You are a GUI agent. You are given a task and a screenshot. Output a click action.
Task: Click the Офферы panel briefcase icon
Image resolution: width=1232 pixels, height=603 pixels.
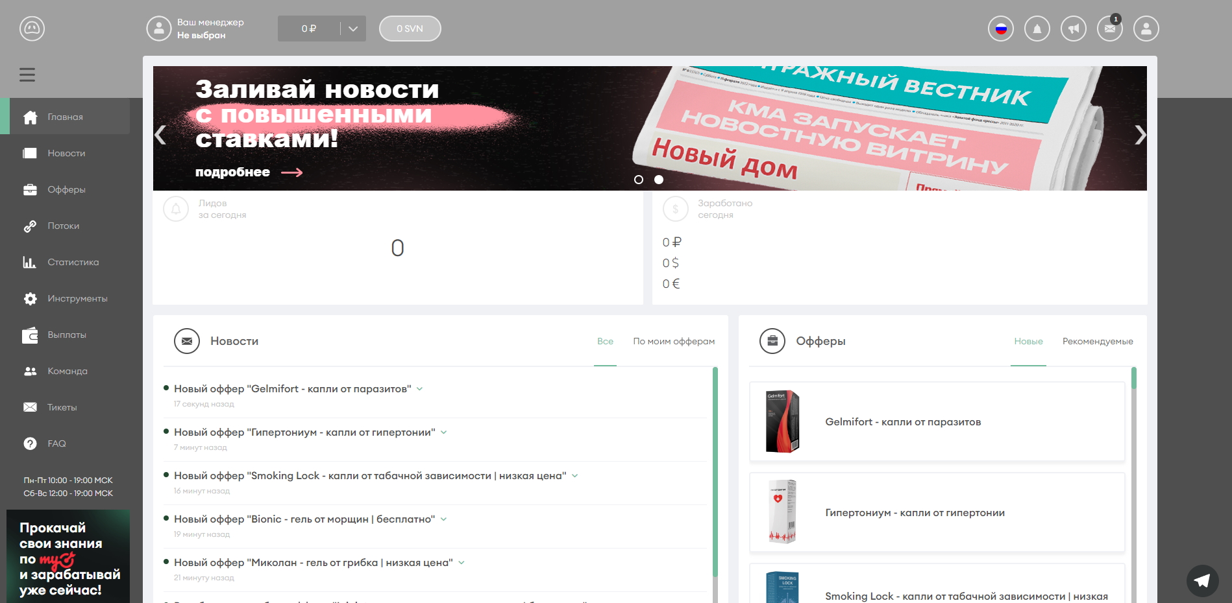click(772, 341)
